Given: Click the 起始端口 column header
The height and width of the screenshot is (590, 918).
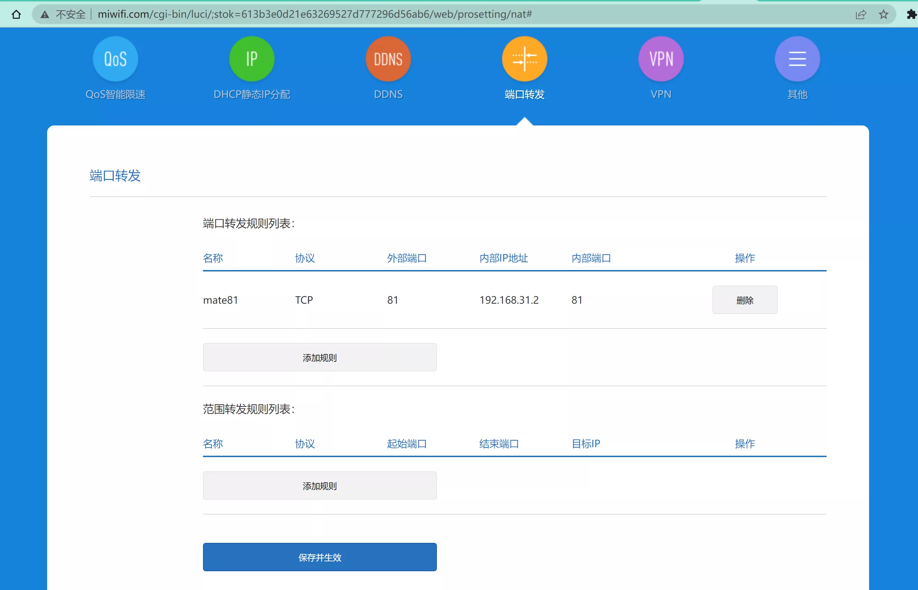Looking at the screenshot, I should 407,444.
